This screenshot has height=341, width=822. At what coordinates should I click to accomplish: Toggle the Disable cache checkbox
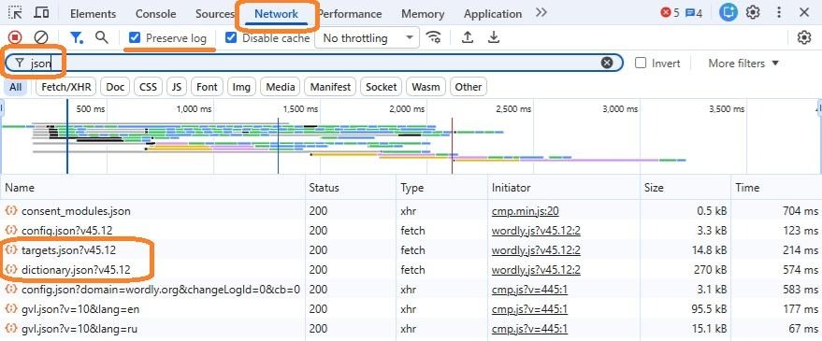pos(231,37)
